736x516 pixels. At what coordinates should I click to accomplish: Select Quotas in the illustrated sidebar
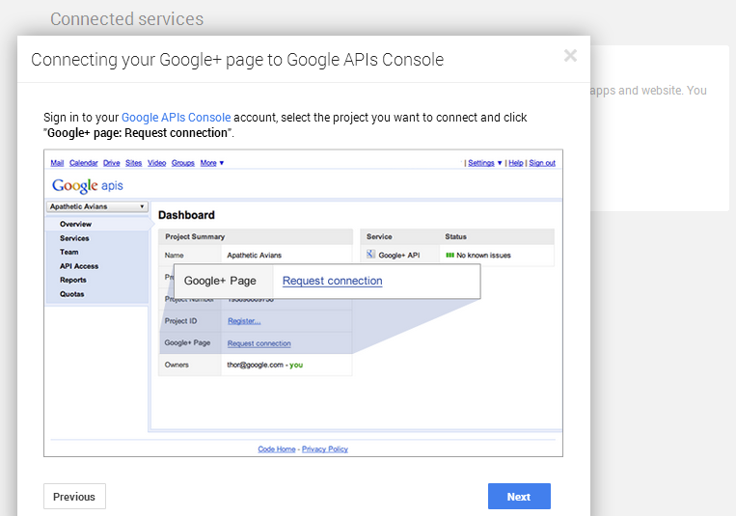coord(71,294)
